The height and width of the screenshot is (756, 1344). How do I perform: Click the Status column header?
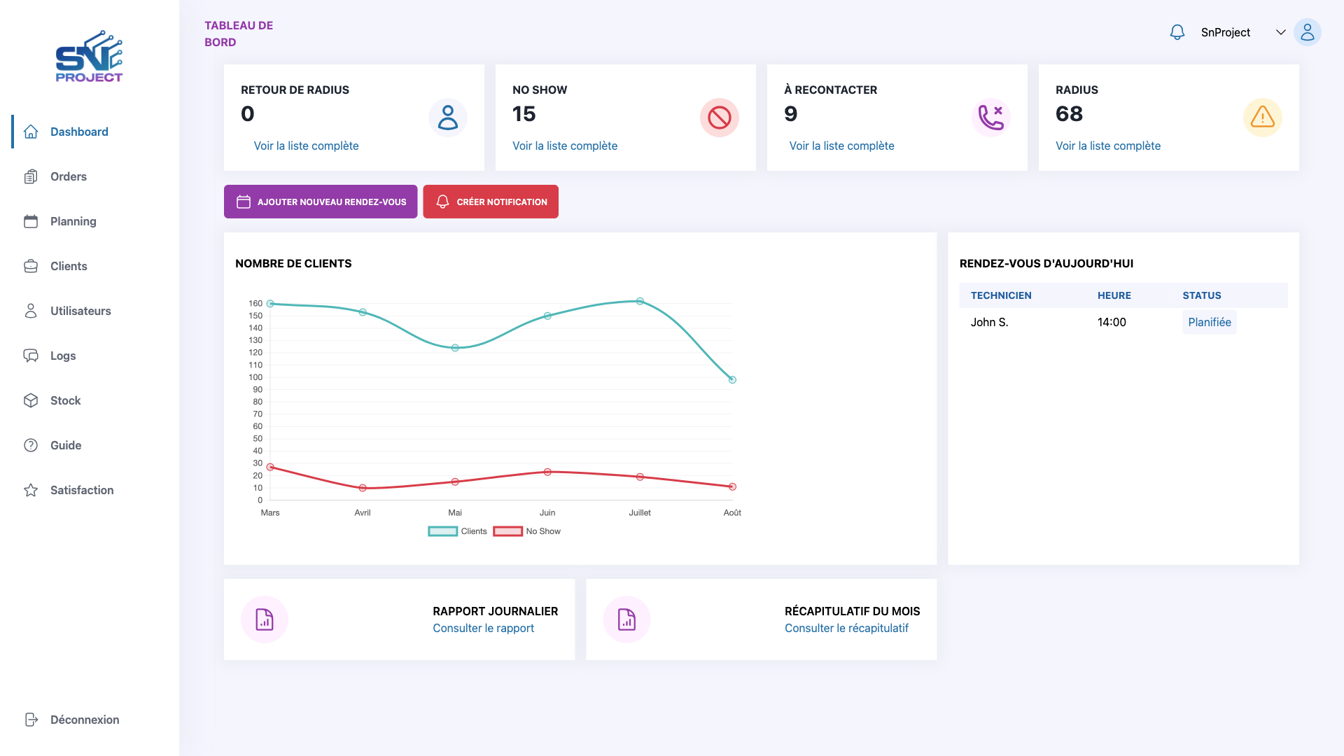[1202, 295]
